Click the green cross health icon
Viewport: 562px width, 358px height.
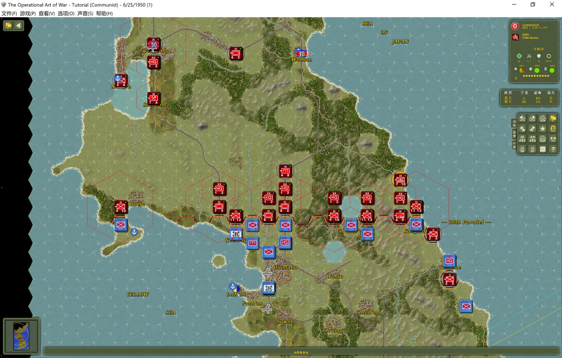coord(519,56)
